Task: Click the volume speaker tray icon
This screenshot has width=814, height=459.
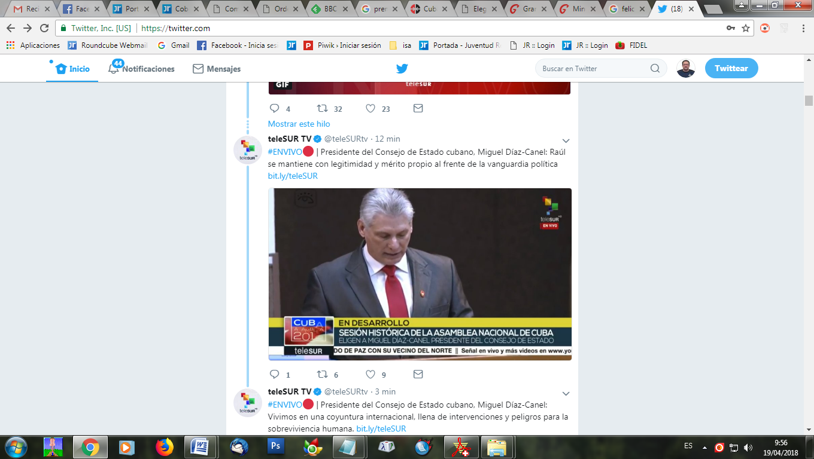Action: pyautogui.click(x=748, y=447)
